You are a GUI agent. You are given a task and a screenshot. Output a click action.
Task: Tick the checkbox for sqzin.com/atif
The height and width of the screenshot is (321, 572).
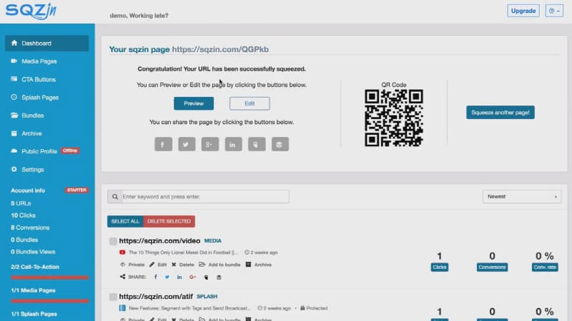coord(113,297)
